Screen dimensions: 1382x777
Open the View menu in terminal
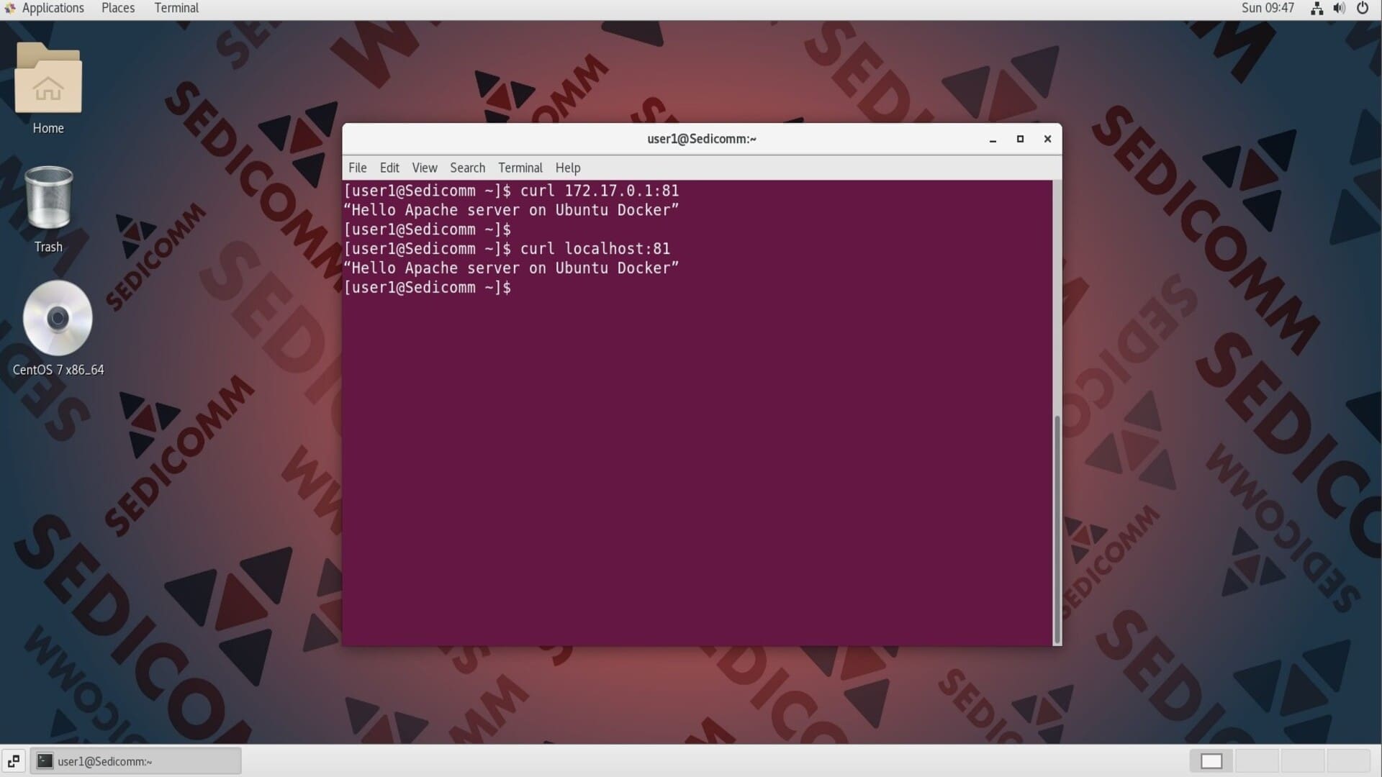[x=424, y=168]
